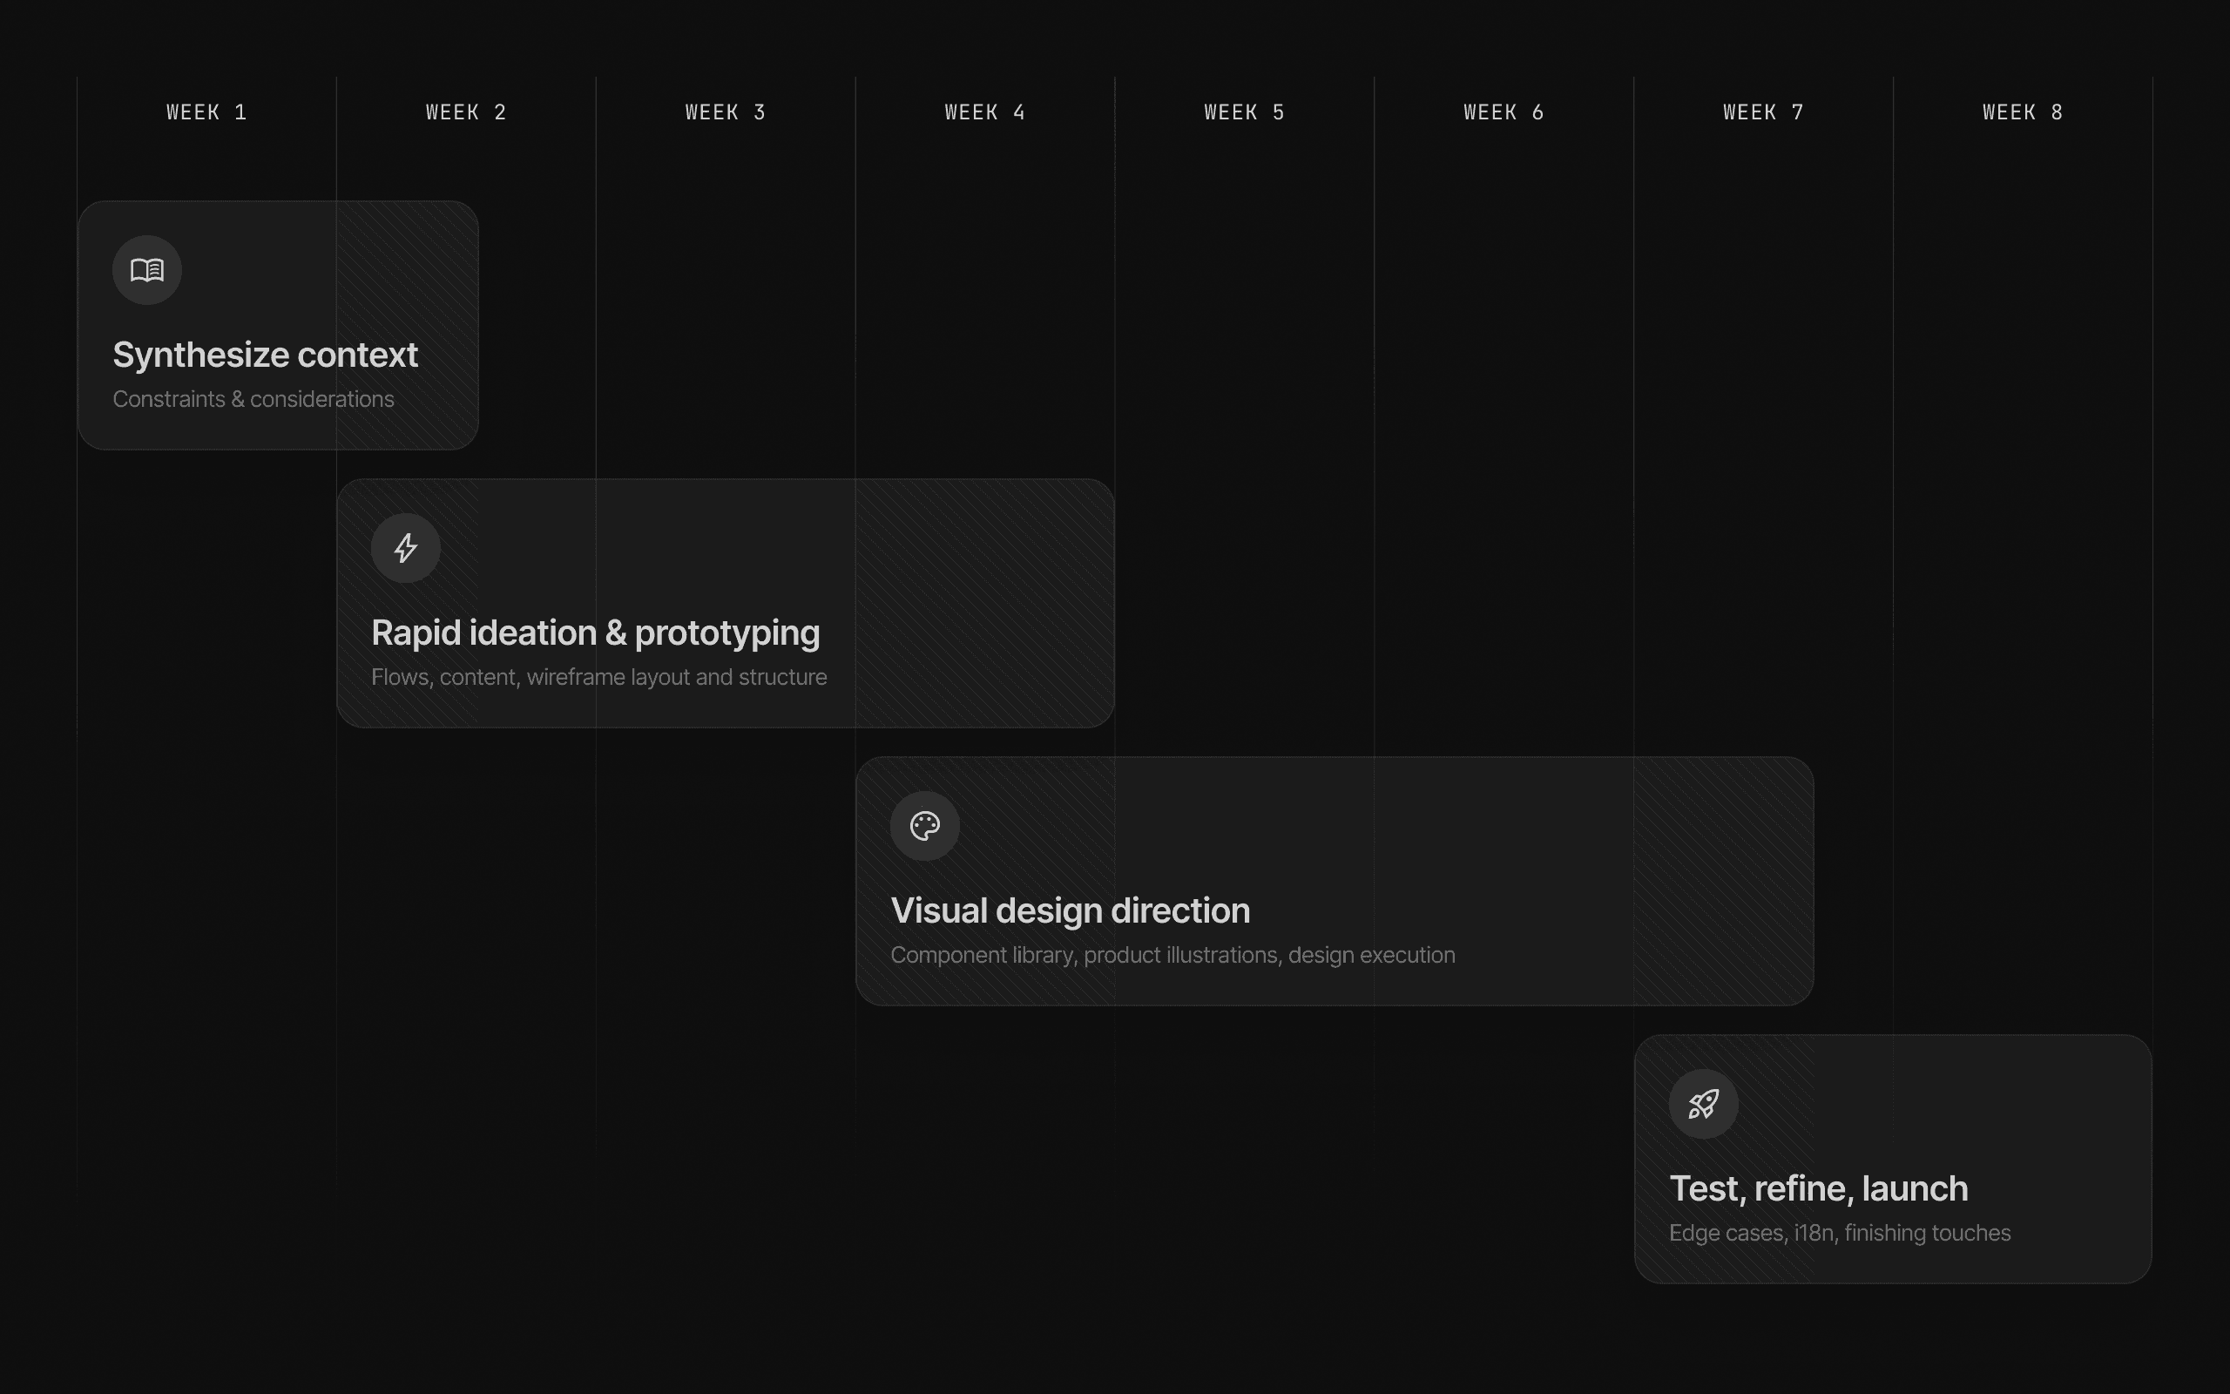
Task: Select the Week 3 column header
Action: pyautogui.click(x=726, y=112)
